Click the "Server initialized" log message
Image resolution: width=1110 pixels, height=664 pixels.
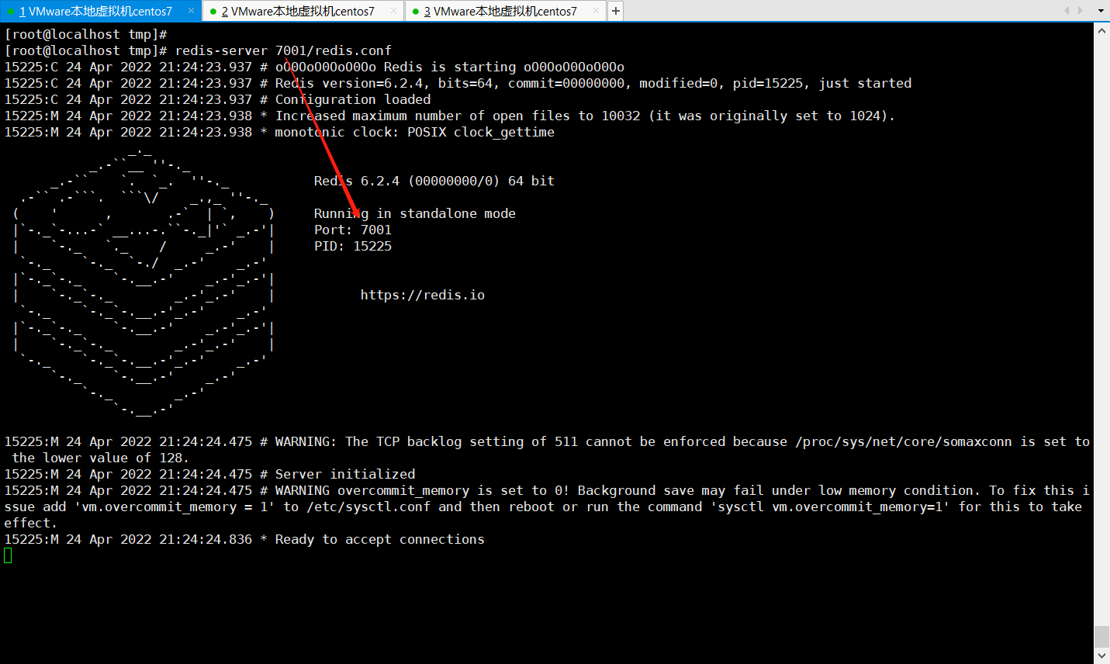[345, 475]
